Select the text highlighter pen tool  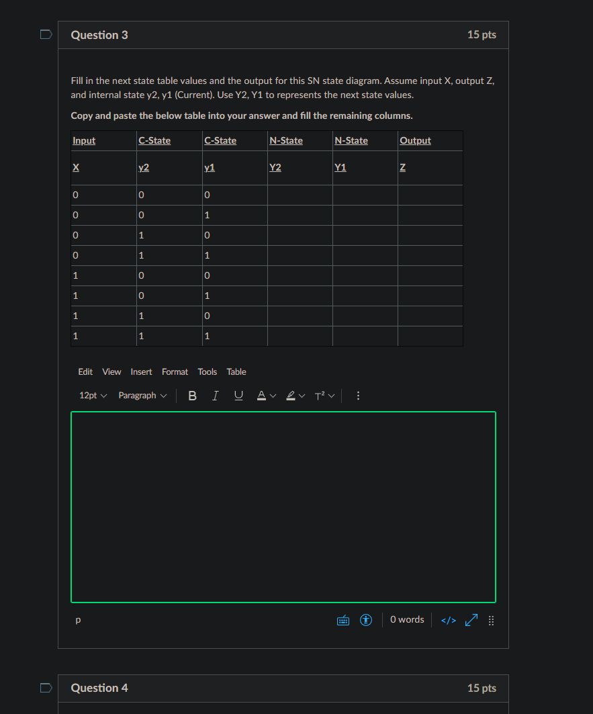pos(289,395)
